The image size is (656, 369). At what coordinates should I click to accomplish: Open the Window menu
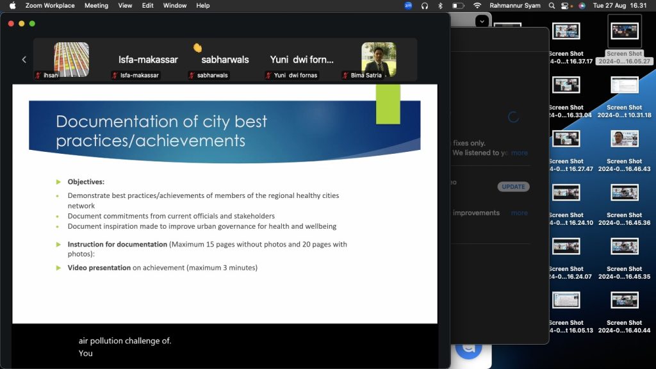[175, 5]
